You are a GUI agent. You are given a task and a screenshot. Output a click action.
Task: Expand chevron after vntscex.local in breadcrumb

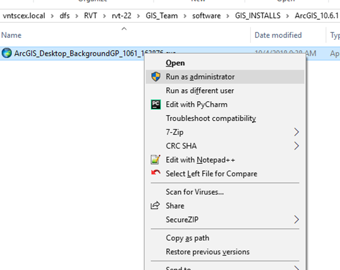(x=52, y=16)
